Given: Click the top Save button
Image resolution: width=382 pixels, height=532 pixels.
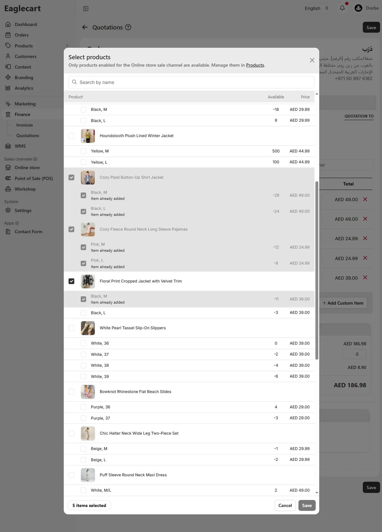Looking at the screenshot, I should (371, 28).
